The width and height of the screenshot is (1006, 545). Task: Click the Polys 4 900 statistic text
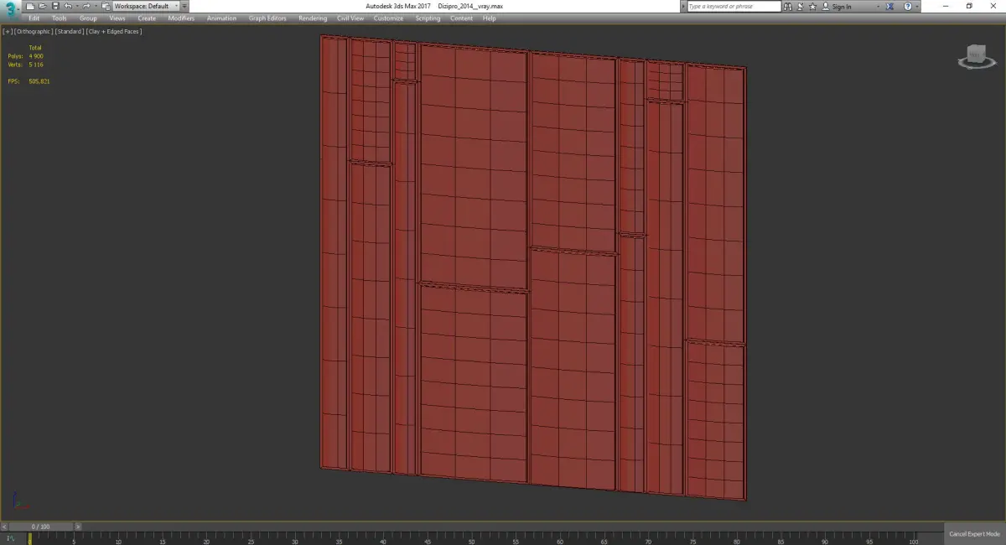click(25, 56)
